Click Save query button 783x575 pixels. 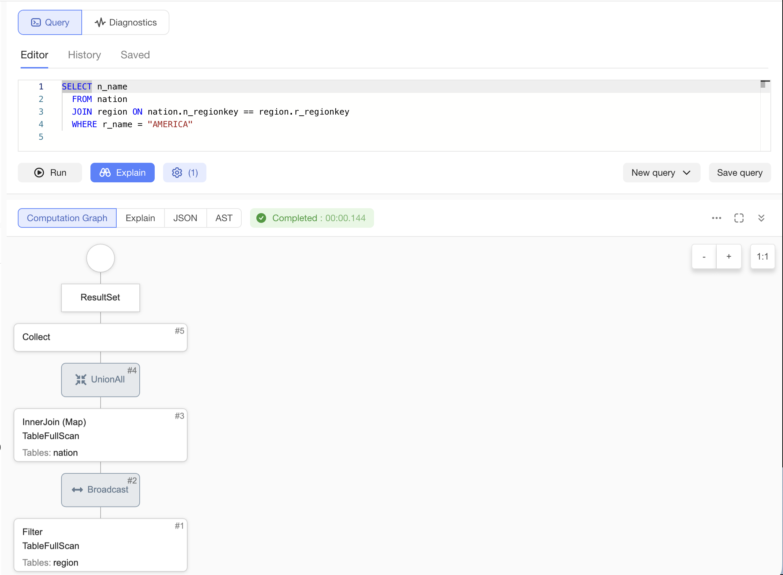[x=740, y=173]
